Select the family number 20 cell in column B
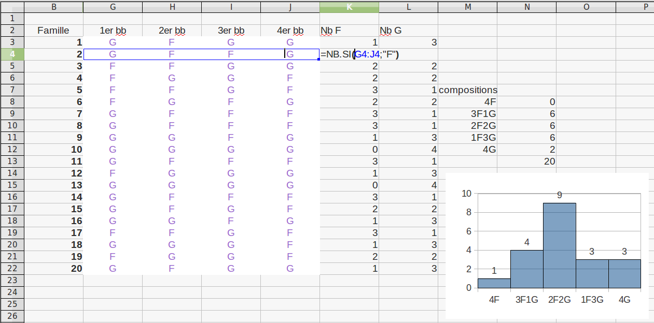The image size is (654, 323). (x=53, y=268)
